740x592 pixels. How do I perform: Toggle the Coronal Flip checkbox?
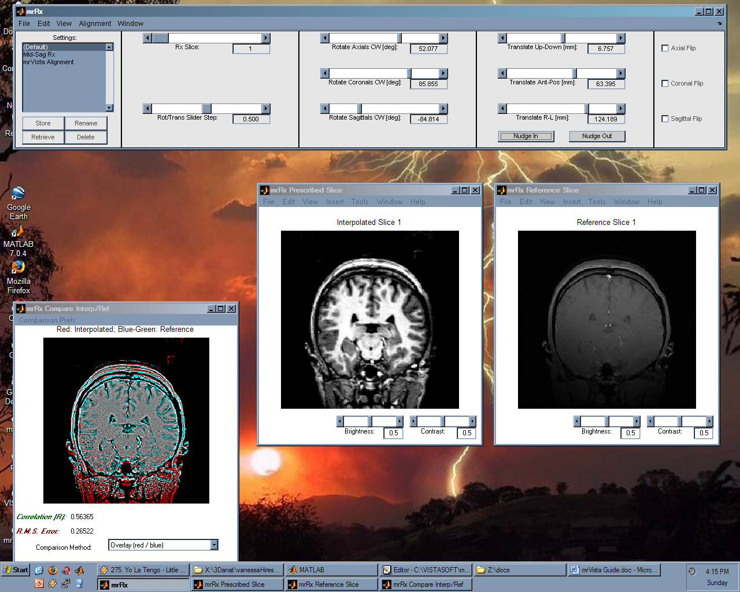[x=665, y=84]
